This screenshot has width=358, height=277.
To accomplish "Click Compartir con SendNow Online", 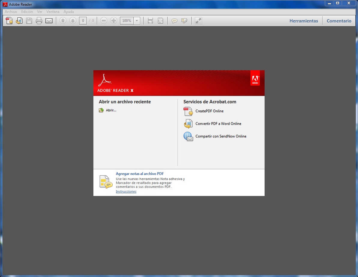I will point(221,136).
